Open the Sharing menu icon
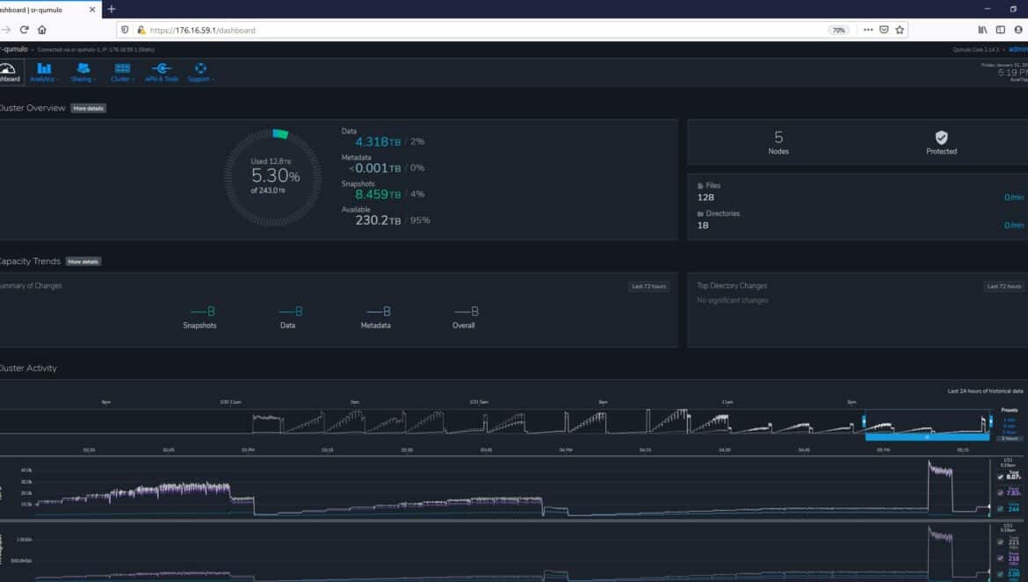This screenshot has height=582, width=1028. tap(83, 68)
